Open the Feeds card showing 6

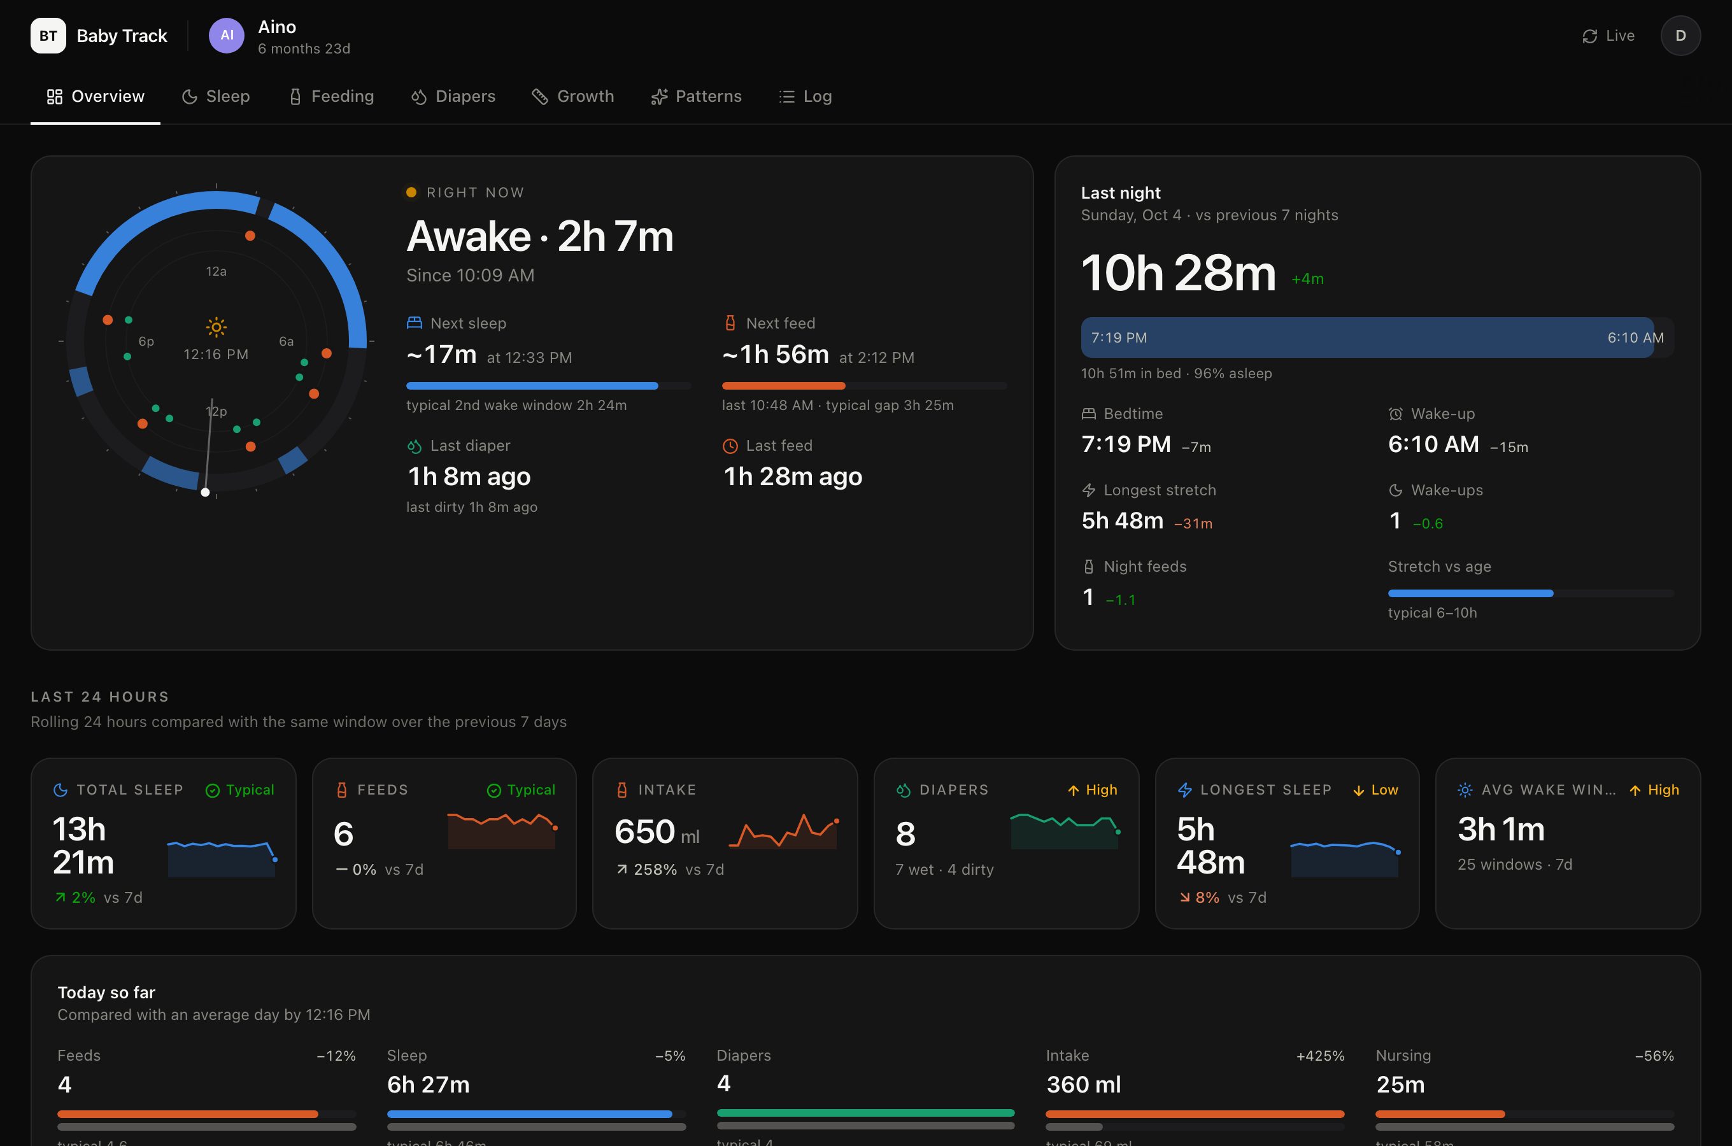click(x=444, y=844)
